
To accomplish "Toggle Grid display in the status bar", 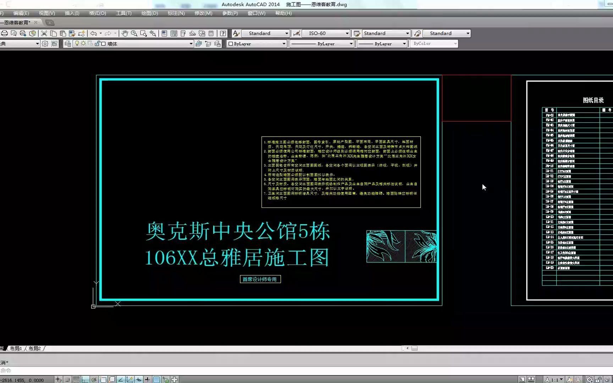I will [76, 379].
